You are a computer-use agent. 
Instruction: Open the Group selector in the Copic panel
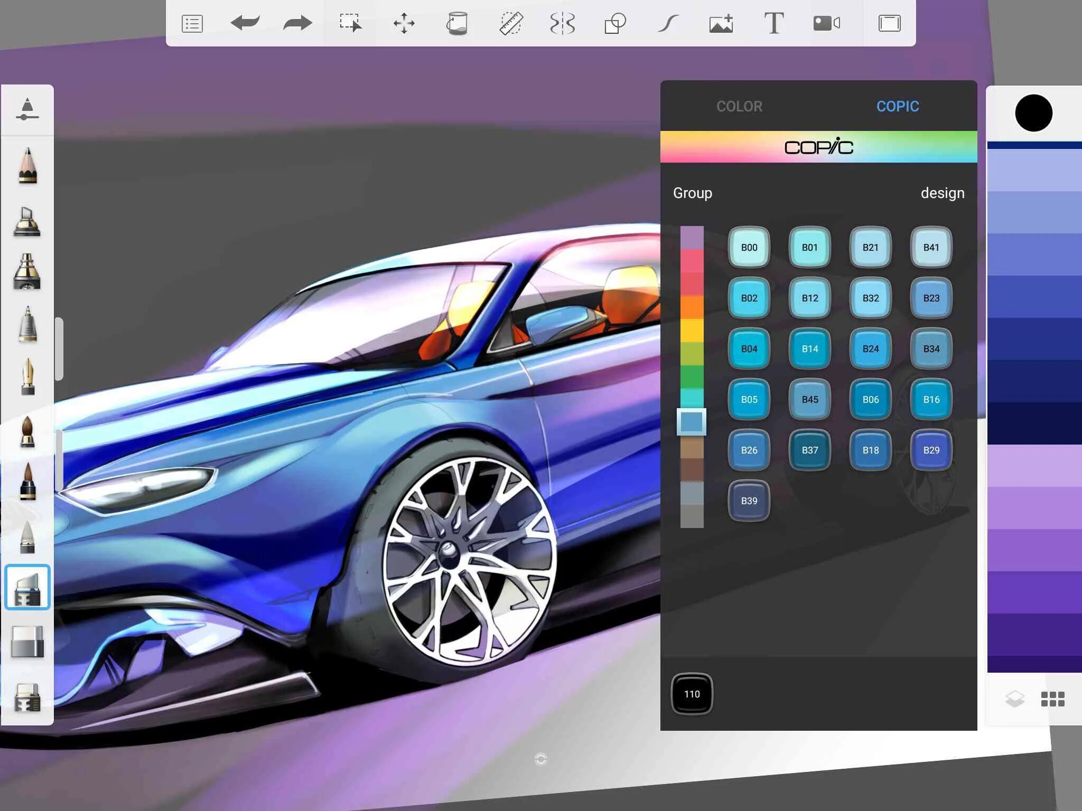click(x=693, y=193)
